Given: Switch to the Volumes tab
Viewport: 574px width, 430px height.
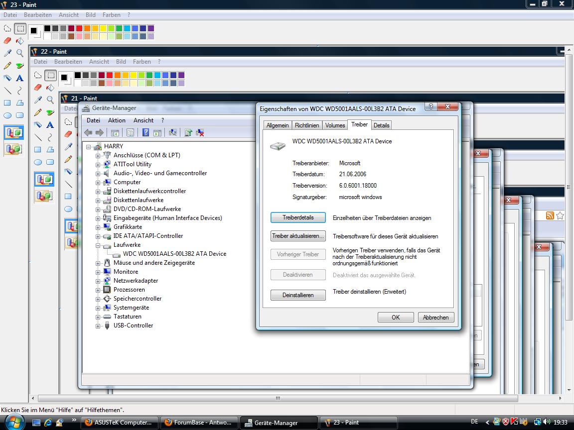Looking at the screenshot, I should pos(335,125).
